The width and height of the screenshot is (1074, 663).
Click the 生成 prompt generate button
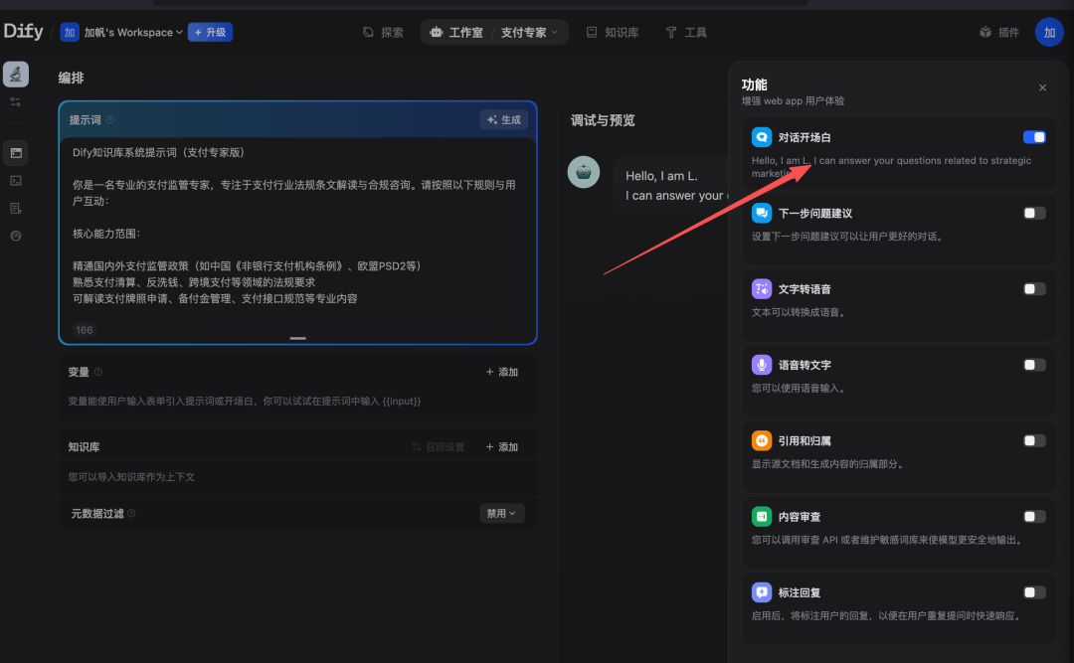(x=503, y=120)
